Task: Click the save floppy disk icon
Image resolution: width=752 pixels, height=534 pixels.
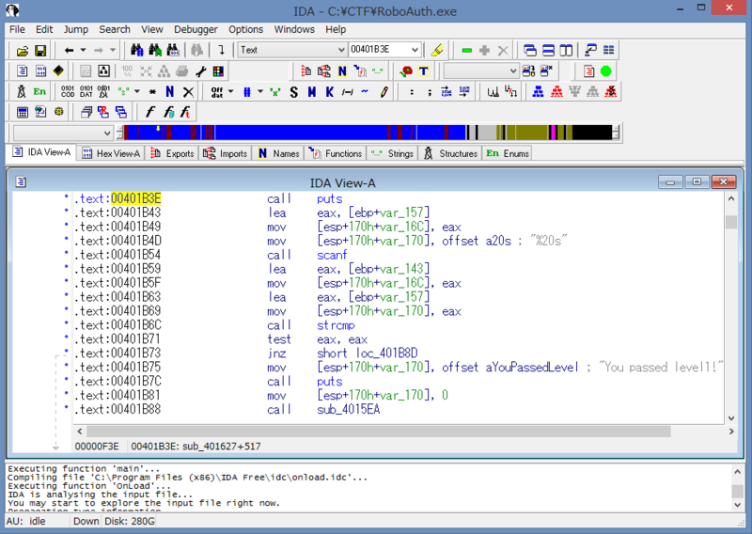Action: coord(40,50)
